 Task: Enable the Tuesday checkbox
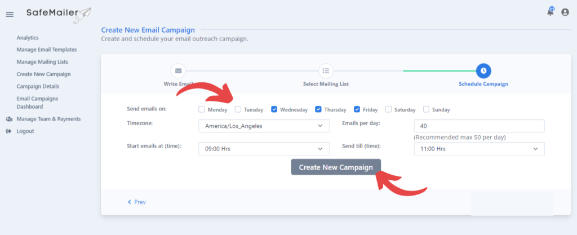[238, 109]
